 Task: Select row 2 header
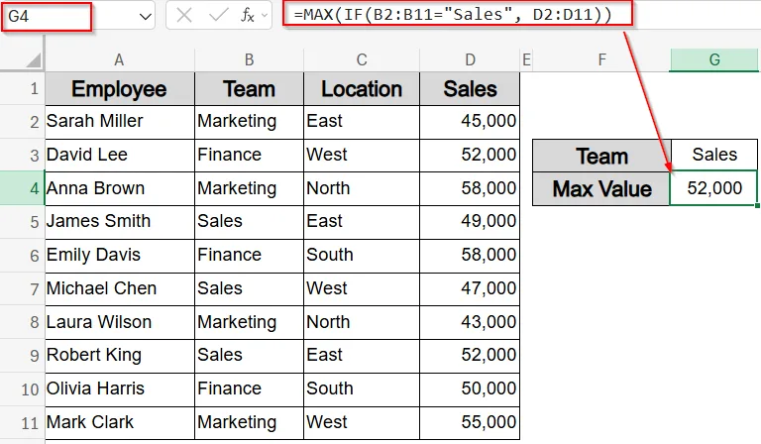(x=23, y=121)
